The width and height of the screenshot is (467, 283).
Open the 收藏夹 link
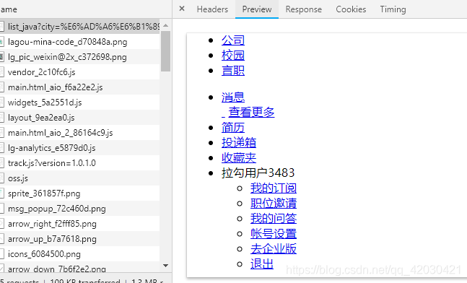239,158
